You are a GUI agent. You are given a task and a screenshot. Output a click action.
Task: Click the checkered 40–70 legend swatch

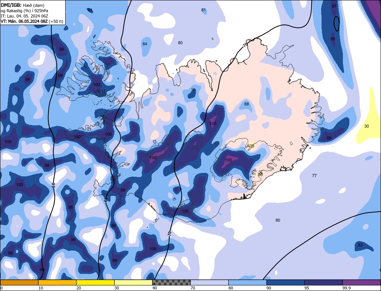[x=171, y=283]
